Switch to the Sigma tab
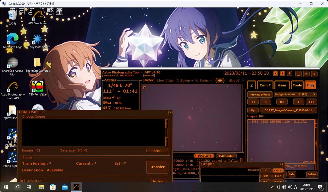This screenshot has height=192, width=328. click(251, 85)
